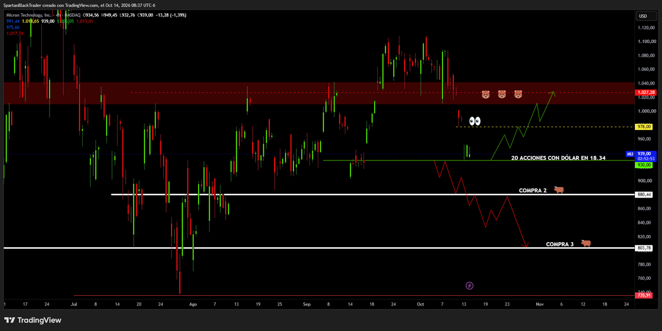
Task: Click the O934,56 open value
Action: [x=89, y=15]
